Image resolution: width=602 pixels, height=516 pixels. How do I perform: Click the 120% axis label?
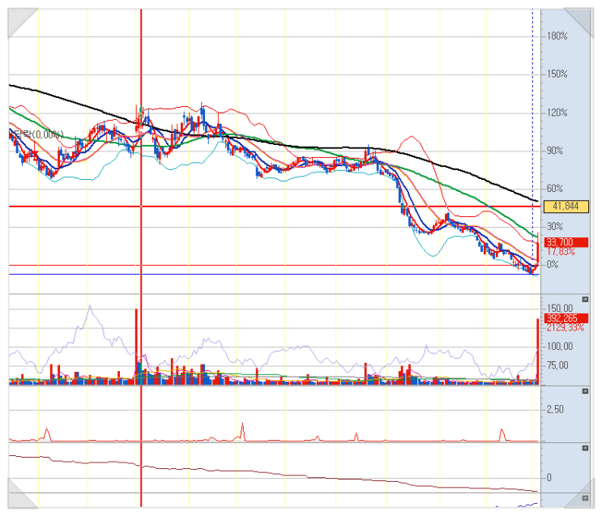coord(557,113)
